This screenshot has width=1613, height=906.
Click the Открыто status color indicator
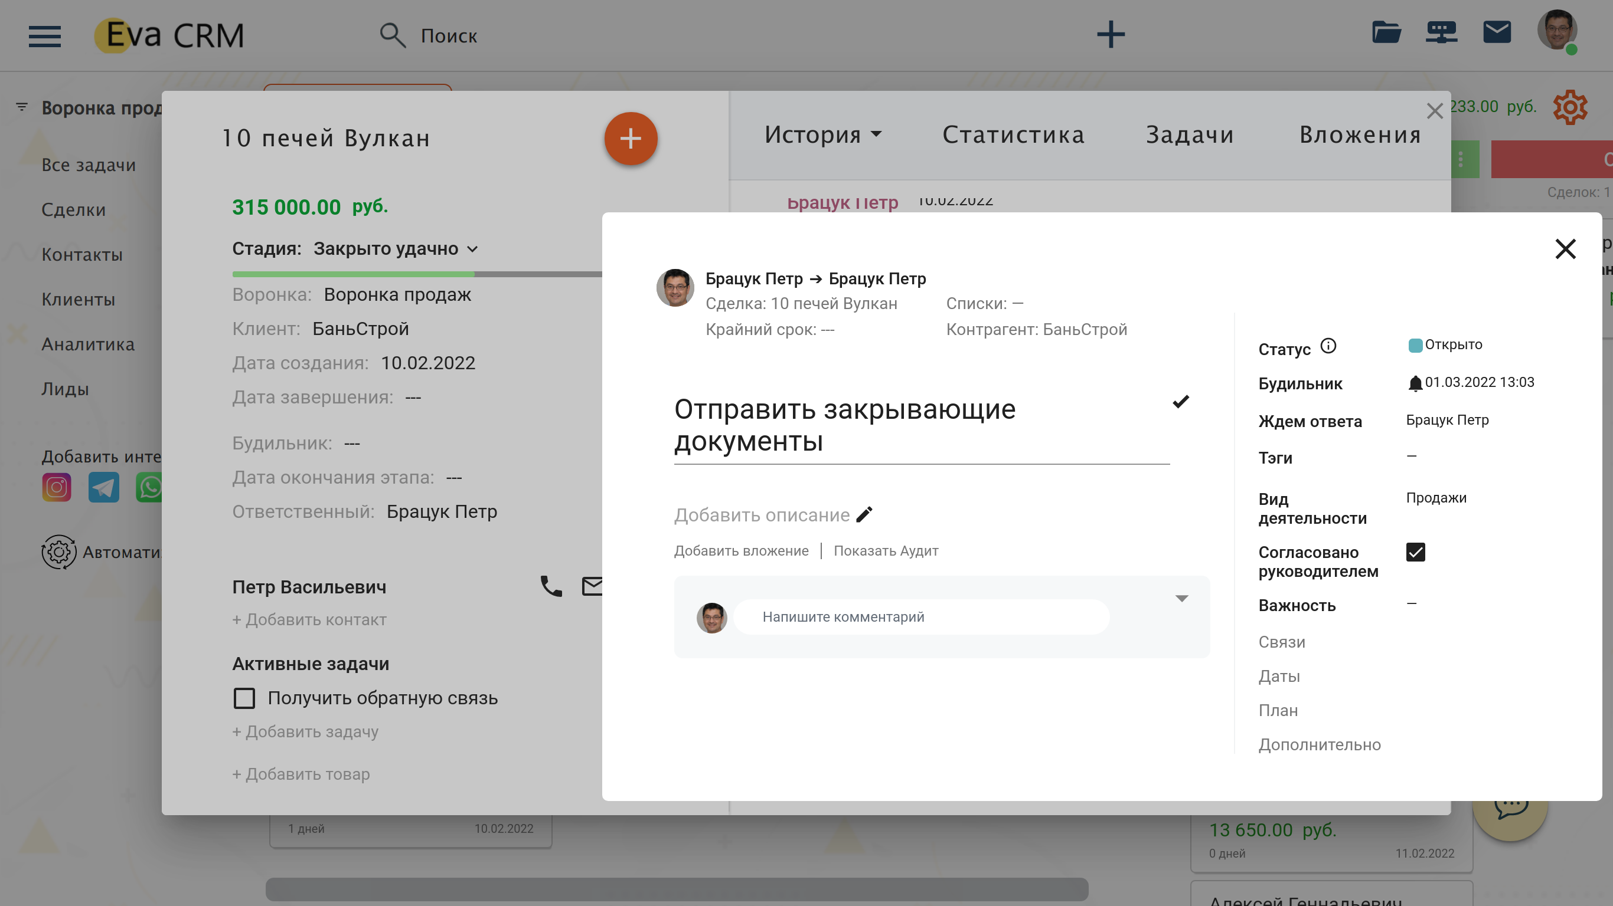pyautogui.click(x=1415, y=346)
